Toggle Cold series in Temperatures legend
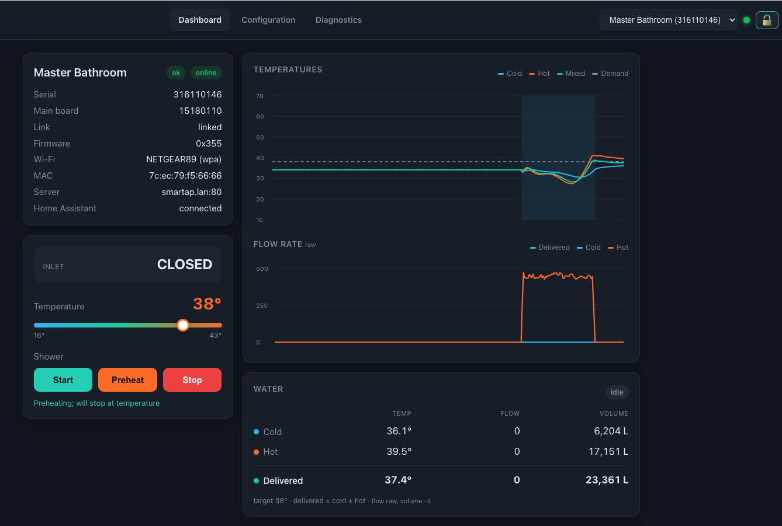 pos(510,74)
